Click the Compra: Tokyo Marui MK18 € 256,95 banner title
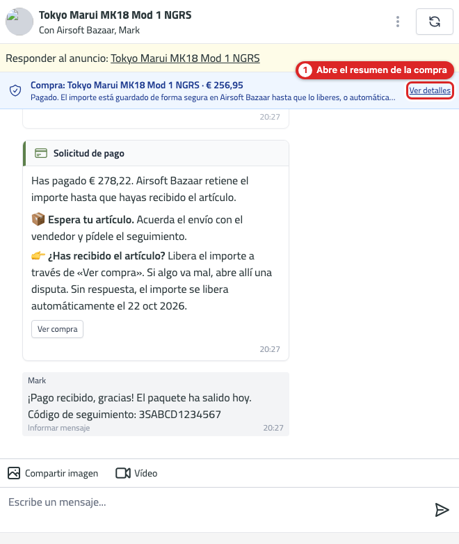Screen dimensions: 459x544 pos(137,85)
